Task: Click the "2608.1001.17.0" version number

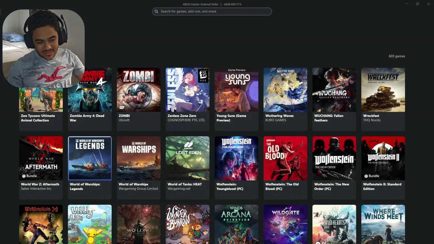Action: pyautogui.click(x=233, y=4)
